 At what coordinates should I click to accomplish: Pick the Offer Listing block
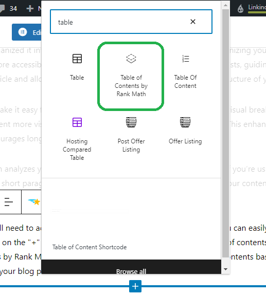pos(185,131)
